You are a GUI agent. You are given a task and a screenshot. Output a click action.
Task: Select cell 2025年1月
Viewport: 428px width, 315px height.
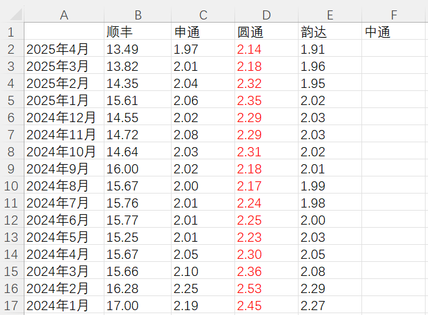64,101
